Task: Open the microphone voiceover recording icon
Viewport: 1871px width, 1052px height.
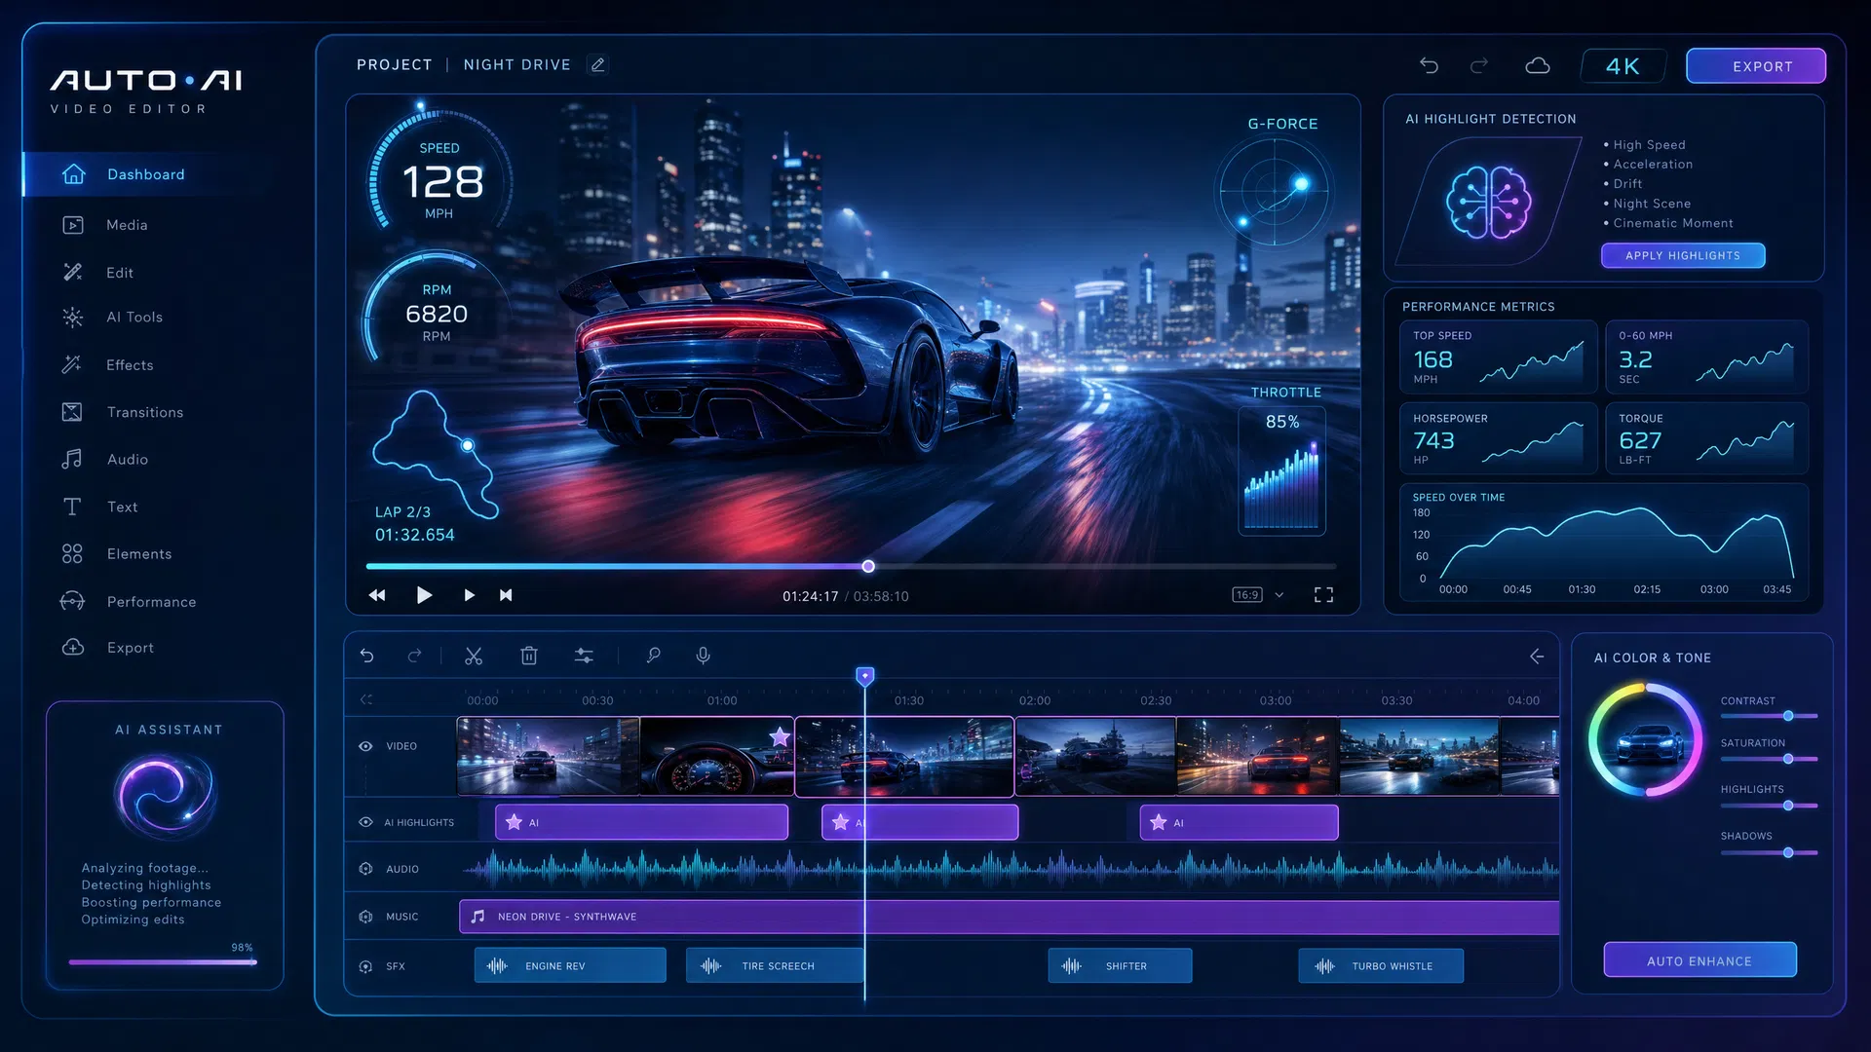Action: pos(703,657)
